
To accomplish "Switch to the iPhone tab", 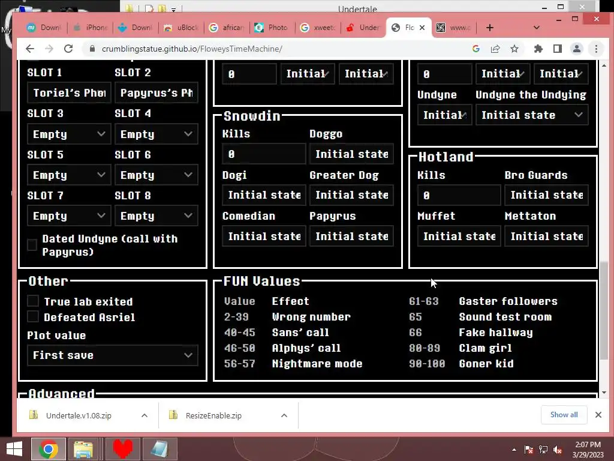I will pyautogui.click(x=90, y=28).
